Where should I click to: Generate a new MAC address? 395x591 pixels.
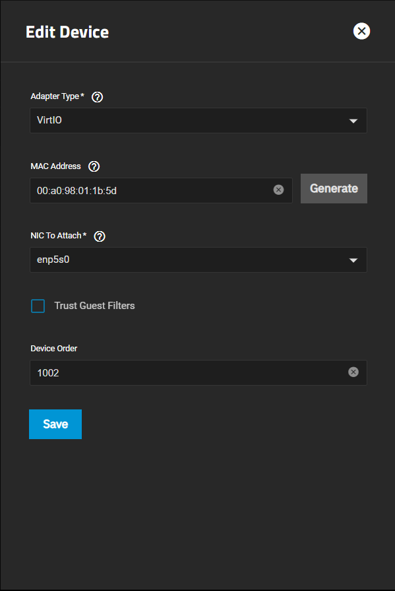point(334,188)
